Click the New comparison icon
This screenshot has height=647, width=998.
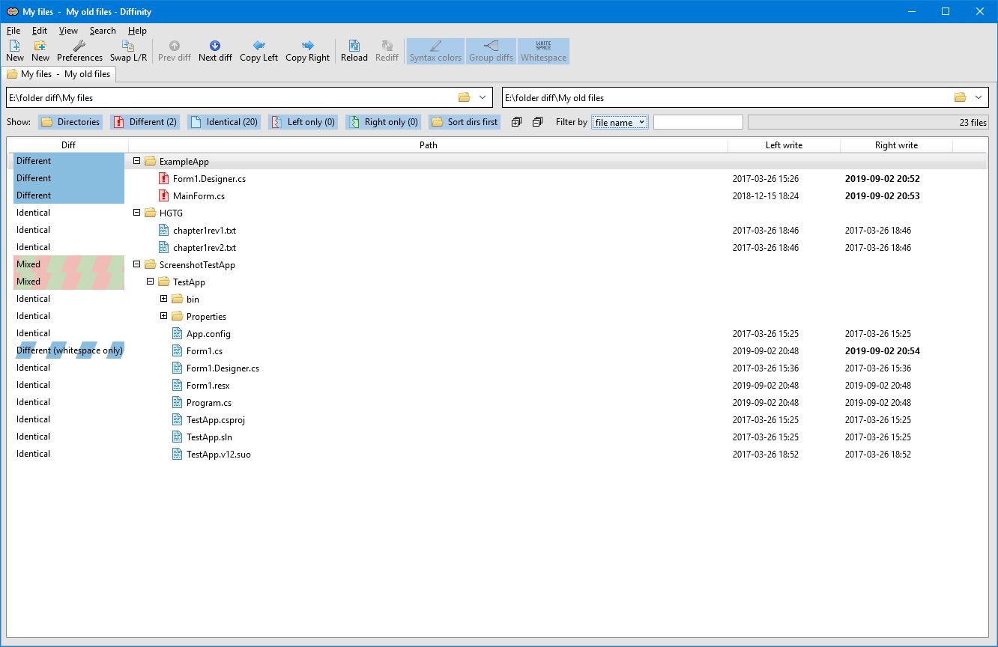(x=15, y=51)
